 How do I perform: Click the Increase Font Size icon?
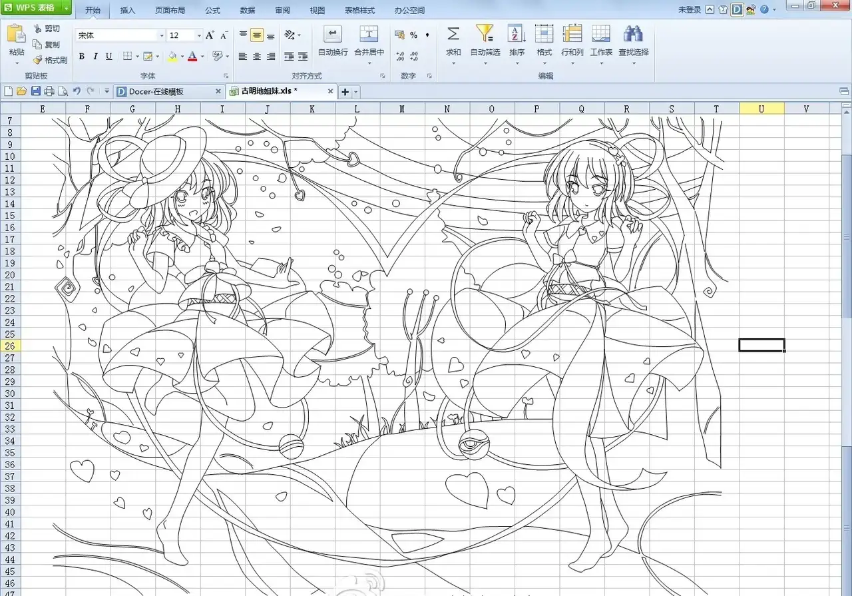(x=210, y=35)
